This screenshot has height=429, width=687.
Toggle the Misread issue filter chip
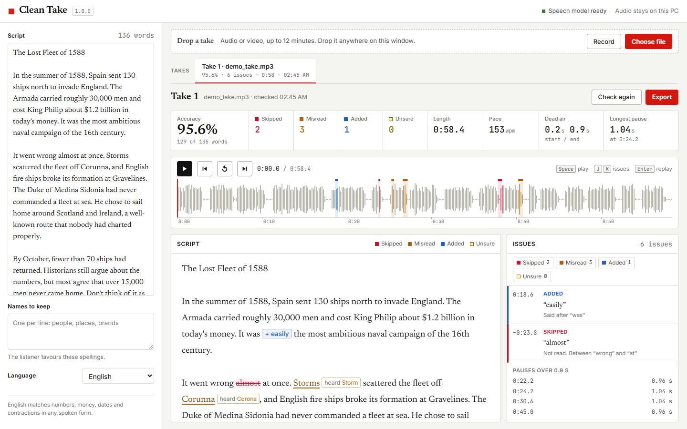click(576, 263)
